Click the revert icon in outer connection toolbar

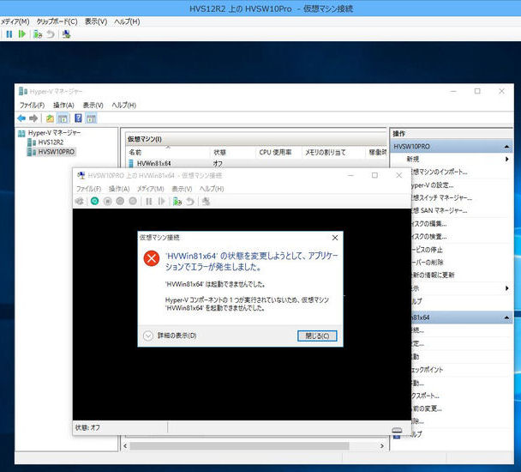pos(51,34)
